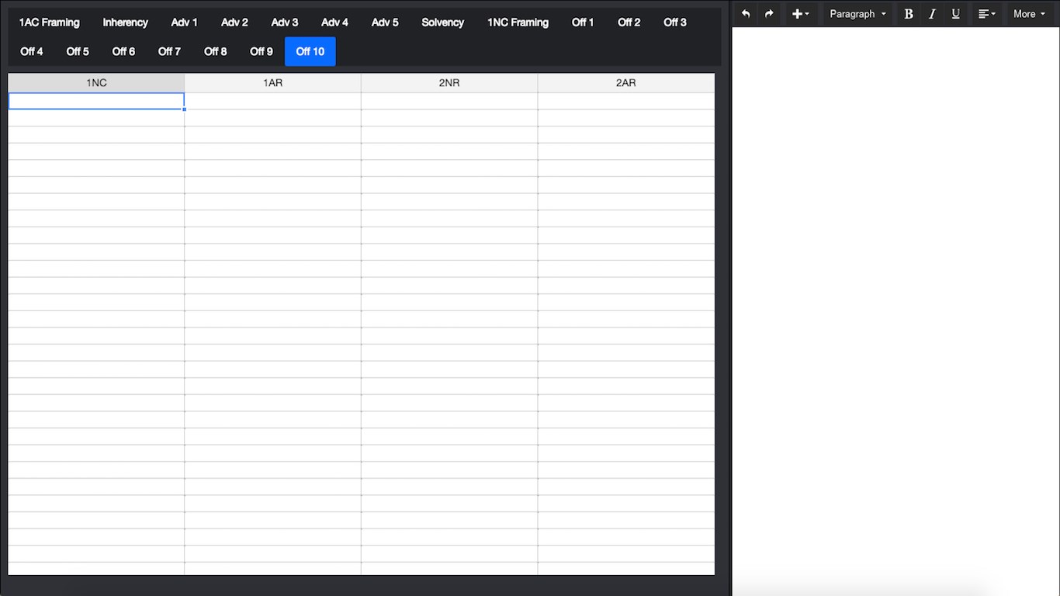Go to the Off 9 tab
The width and height of the screenshot is (1060, 596).
(262, 51)
